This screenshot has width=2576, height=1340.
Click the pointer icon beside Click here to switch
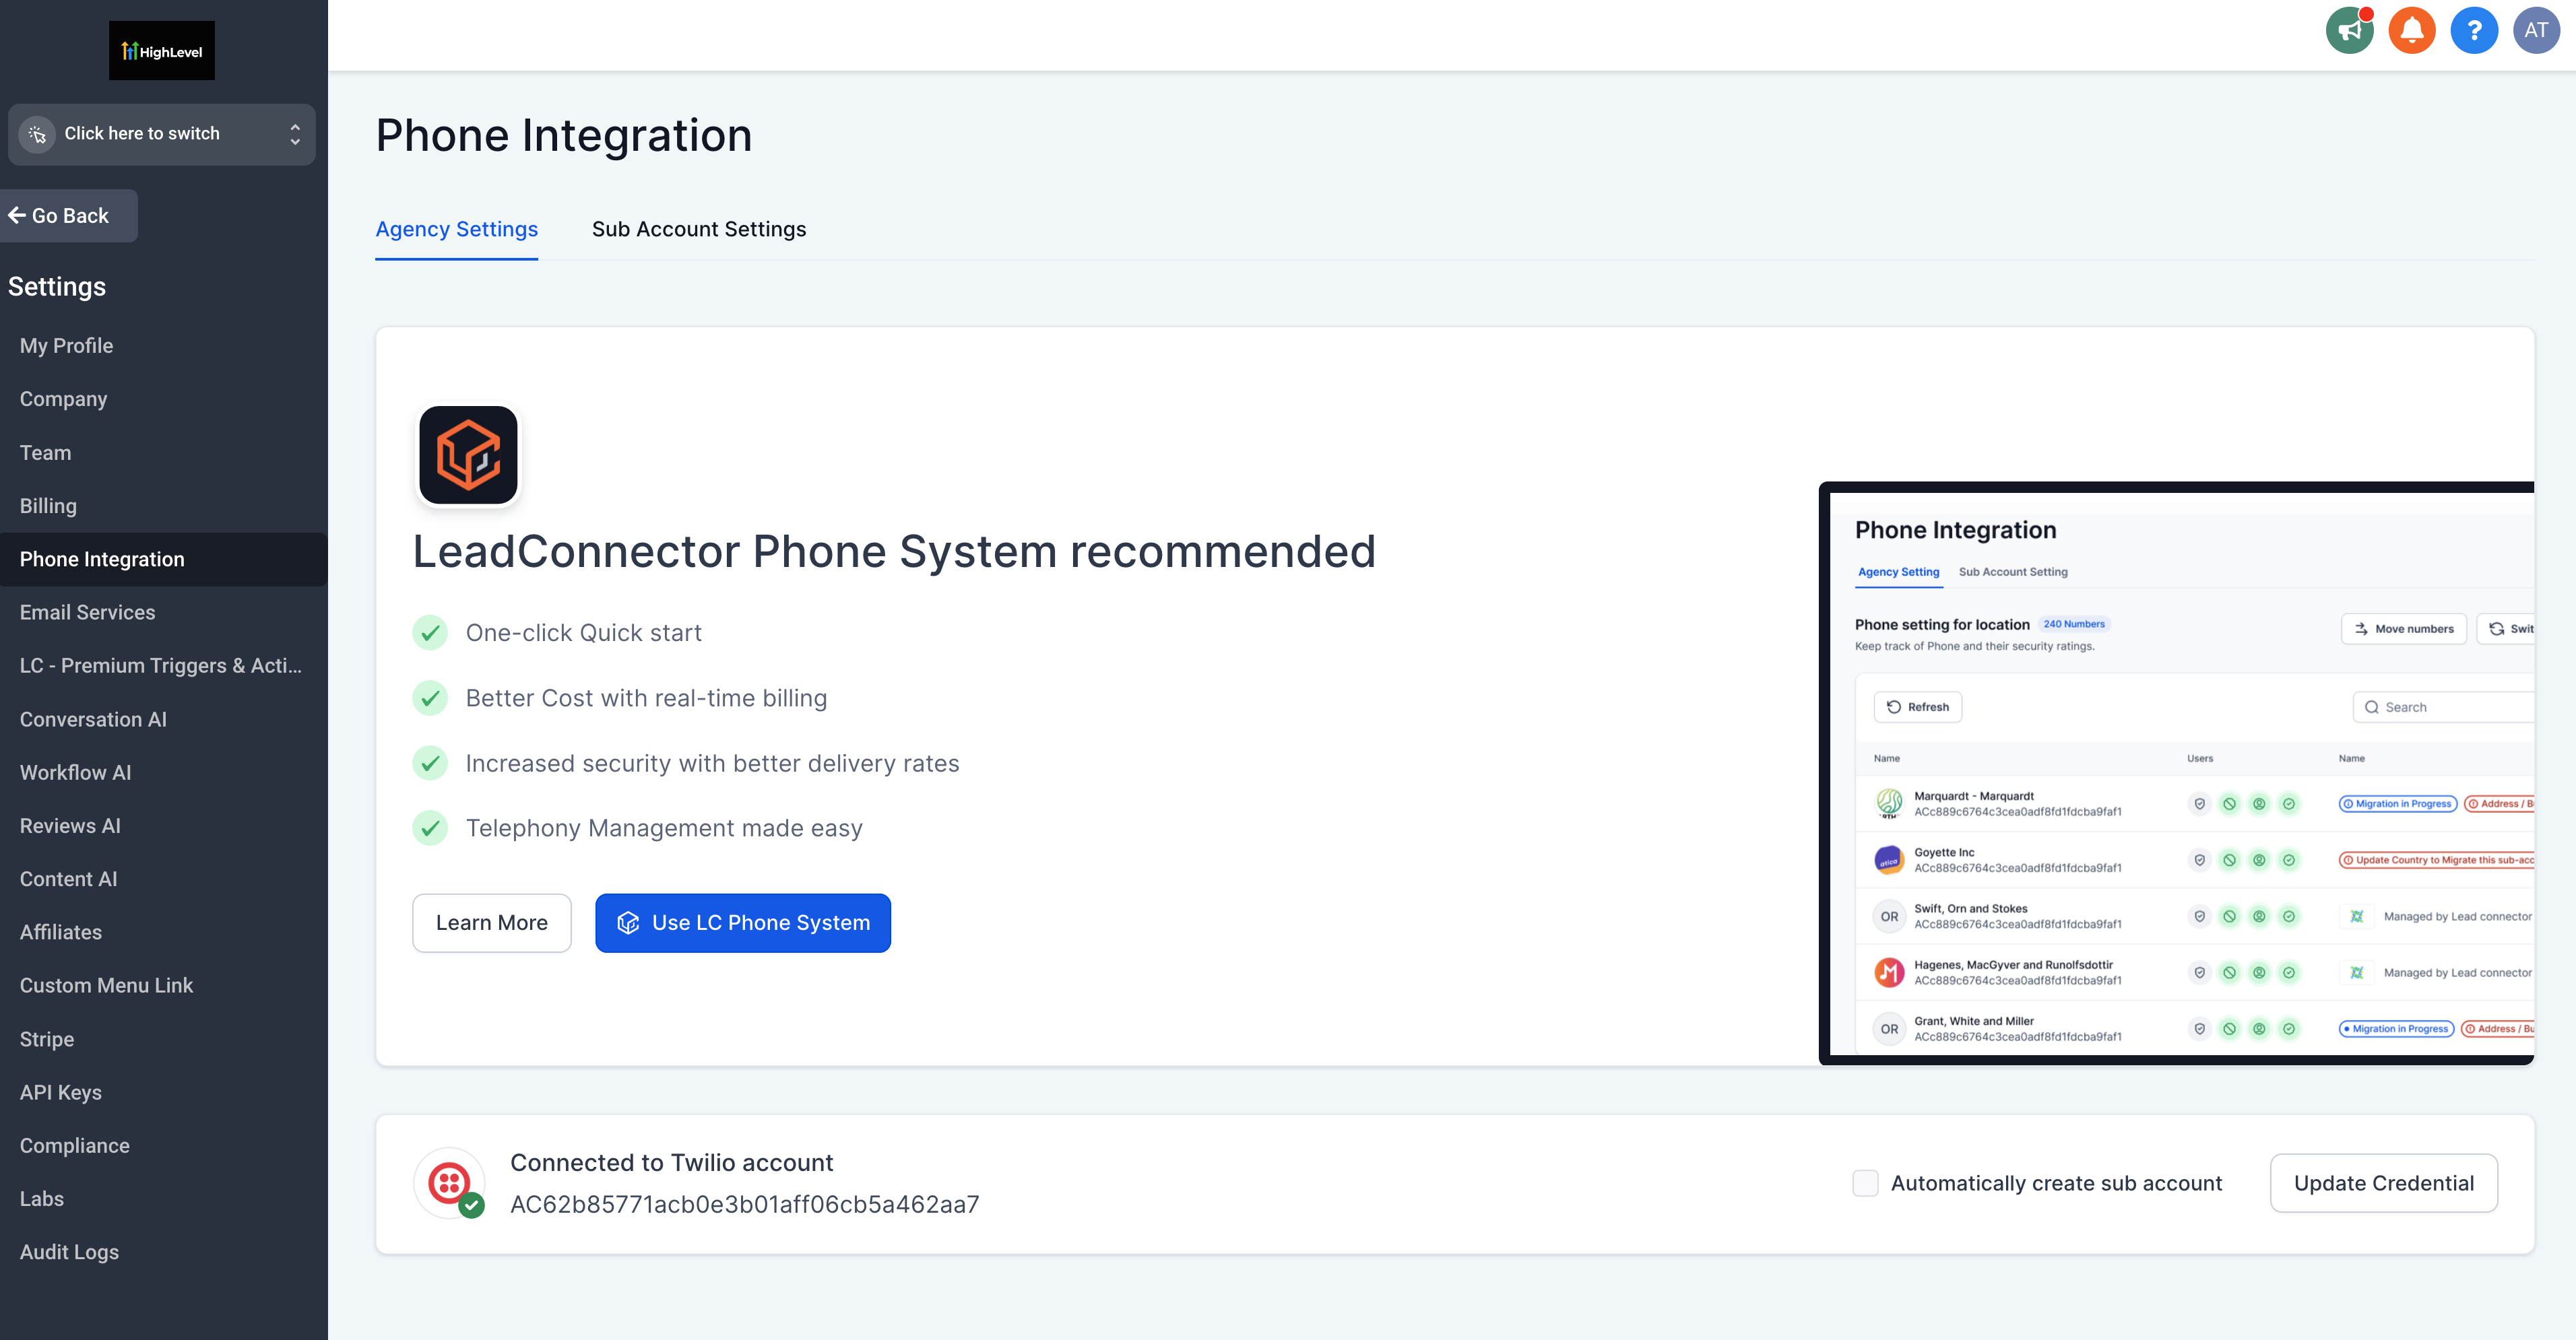[38, 134]
